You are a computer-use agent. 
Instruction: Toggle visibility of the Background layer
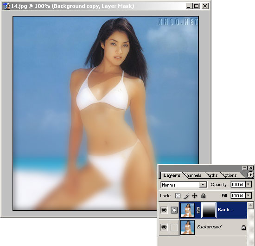pyautogui.click(x=164, y=227)
